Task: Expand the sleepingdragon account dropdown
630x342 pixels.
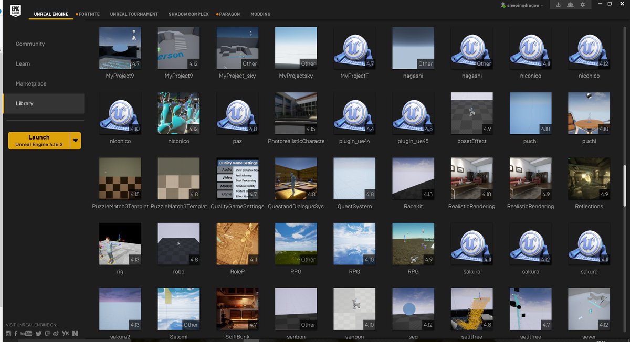Action: coord(542,5)
